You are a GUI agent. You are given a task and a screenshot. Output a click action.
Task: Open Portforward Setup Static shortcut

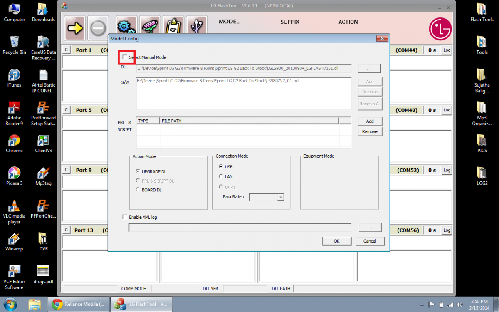pyautogui.click(x=43, y=114)
